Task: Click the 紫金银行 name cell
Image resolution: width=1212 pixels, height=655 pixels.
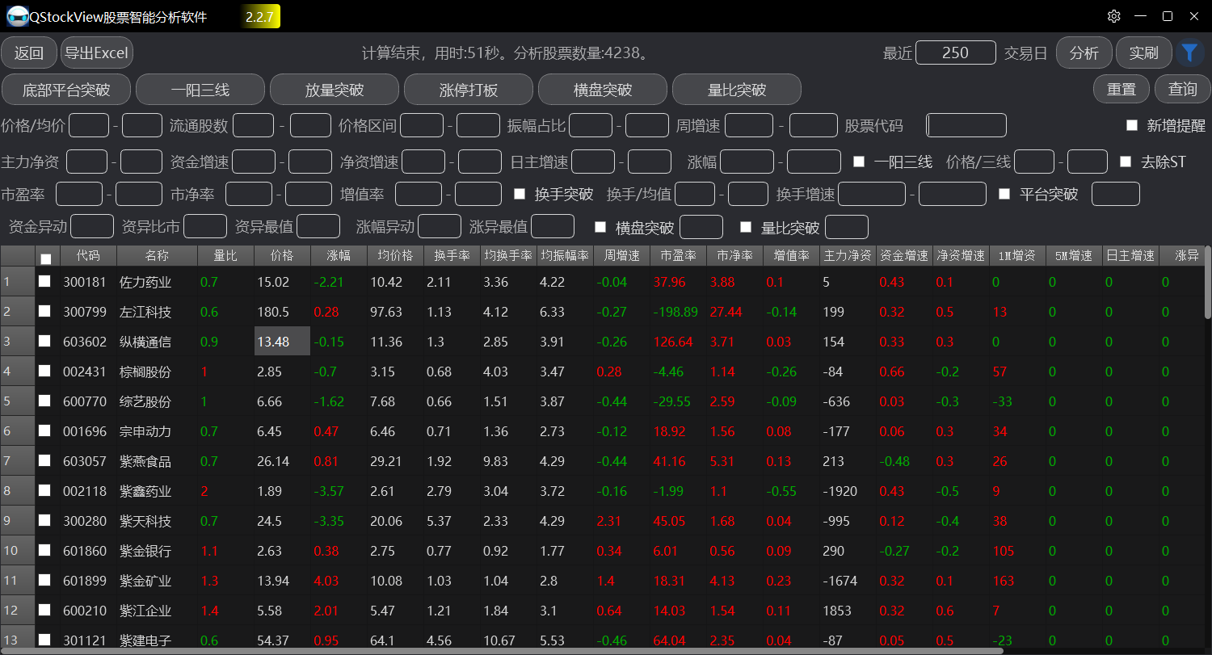Action: (x=157, y=551)
